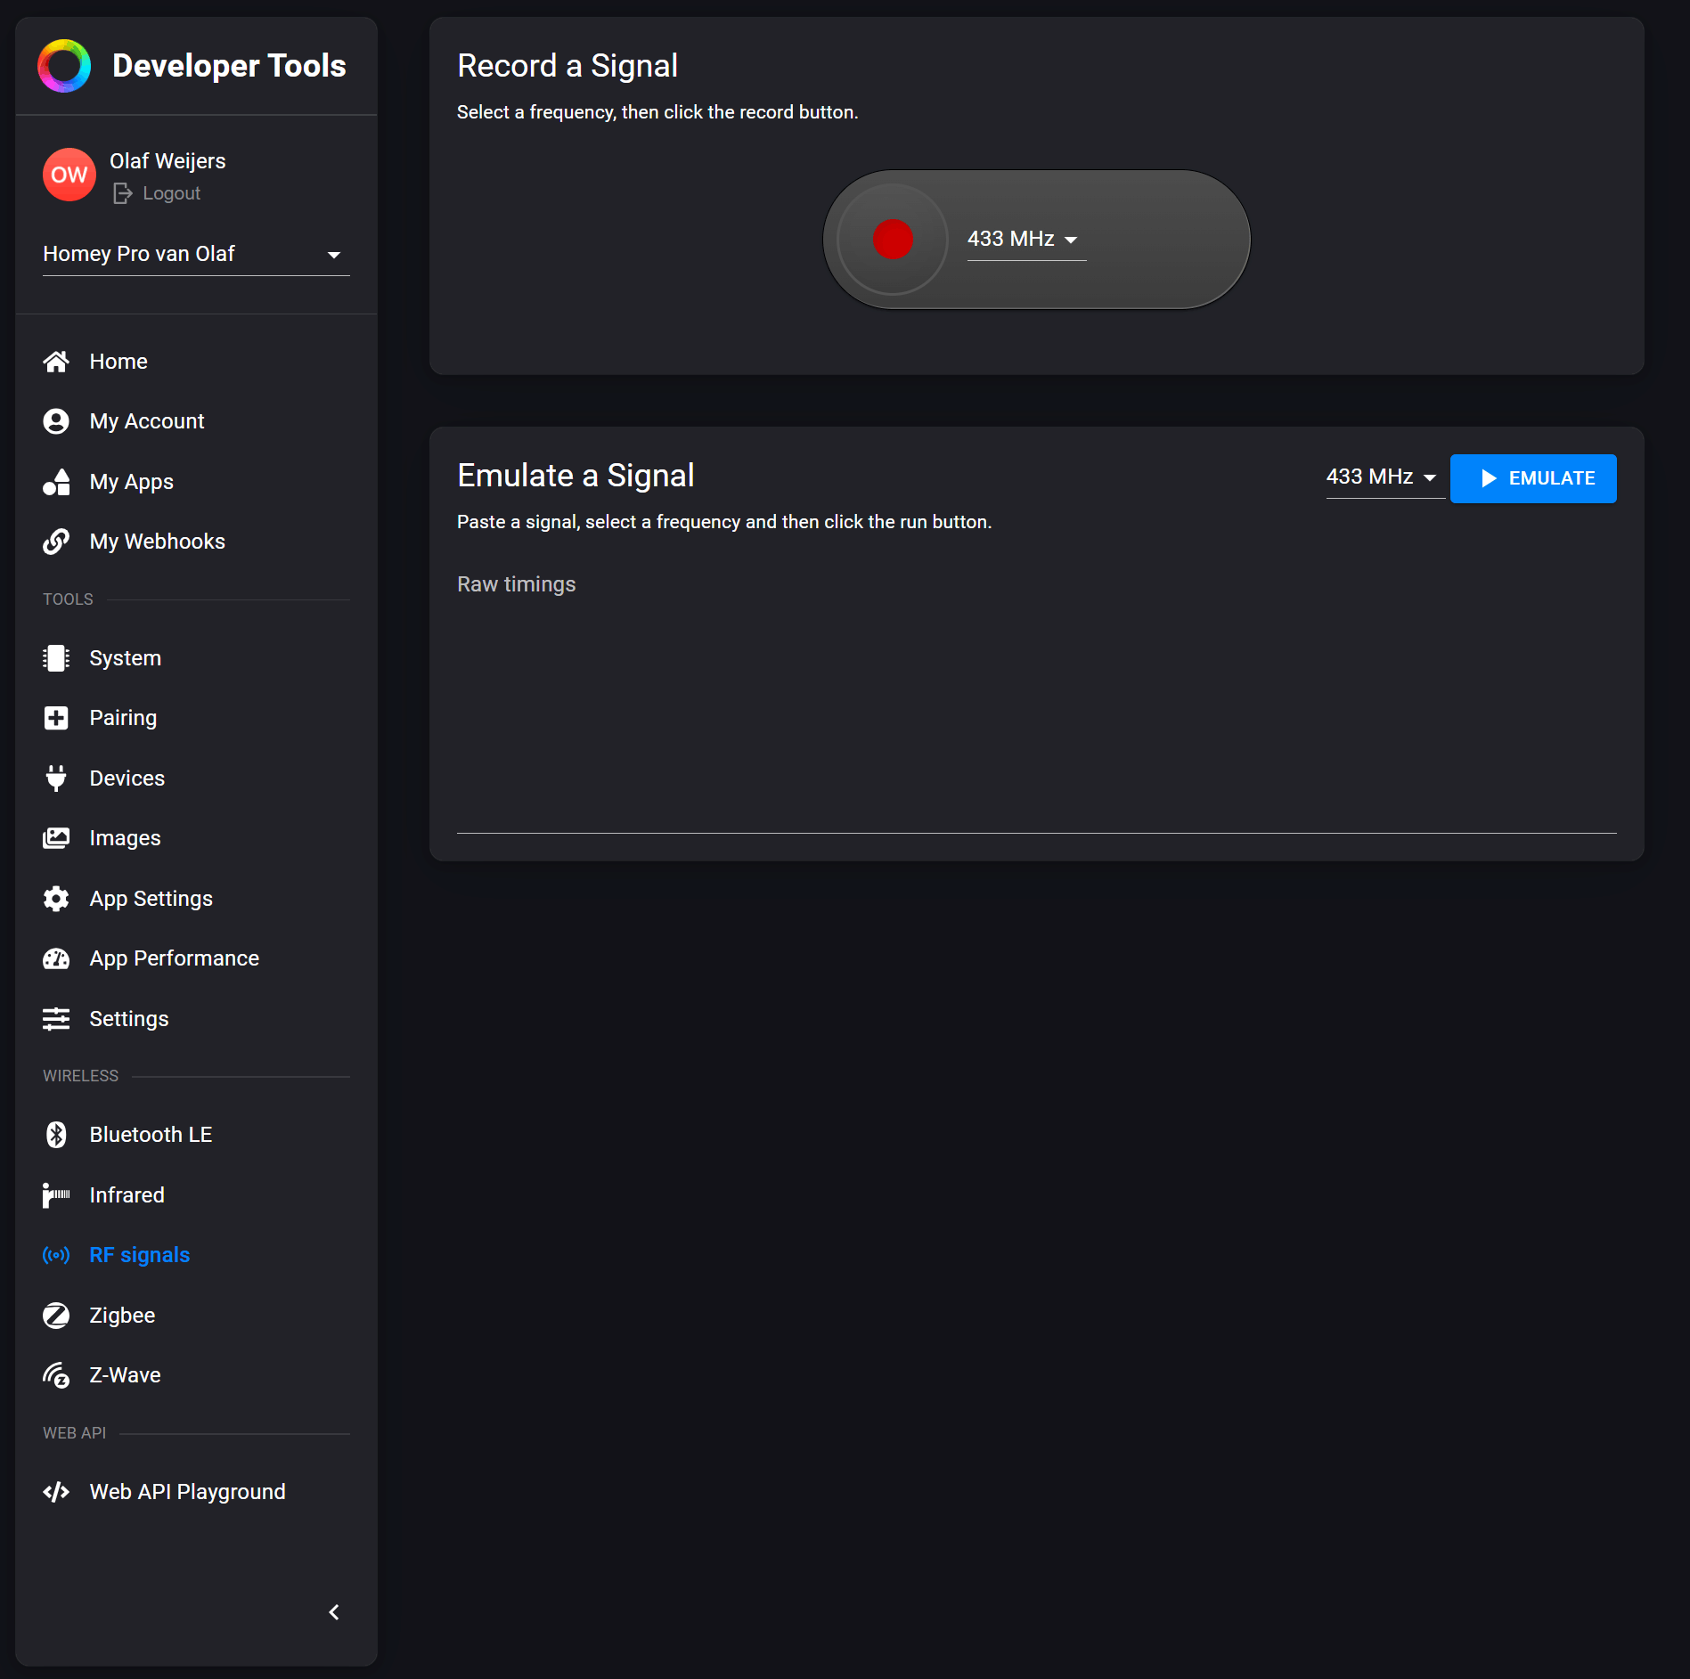Navigate to App Settings
Image resolution: width=1690 pixels, height=1679 pixels.
(x=151, y=899)
